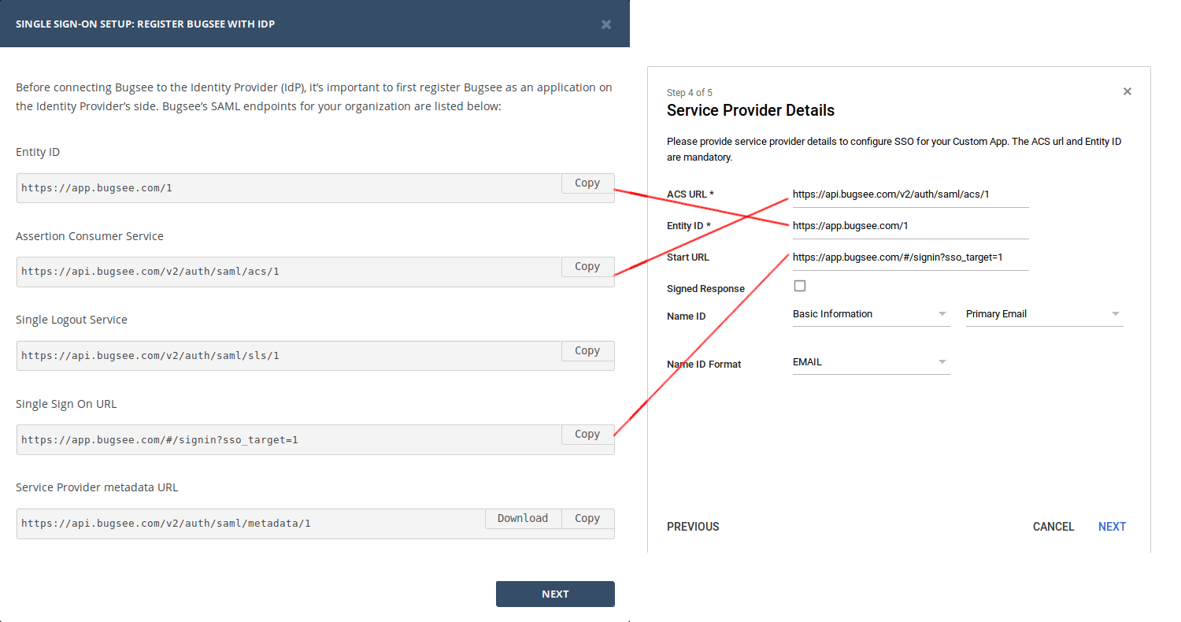Proceed with NEXT in Service Provider Details
This screenshot has height=622, width=1181.
pyautogui.click(x=1112, y=527)
